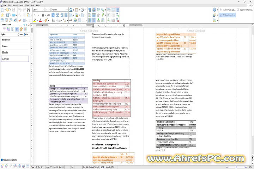The height and width of the screenshot is (169, 254).
Task: Insert a symbol with Omega icon
Action: (x=71, y=10)
